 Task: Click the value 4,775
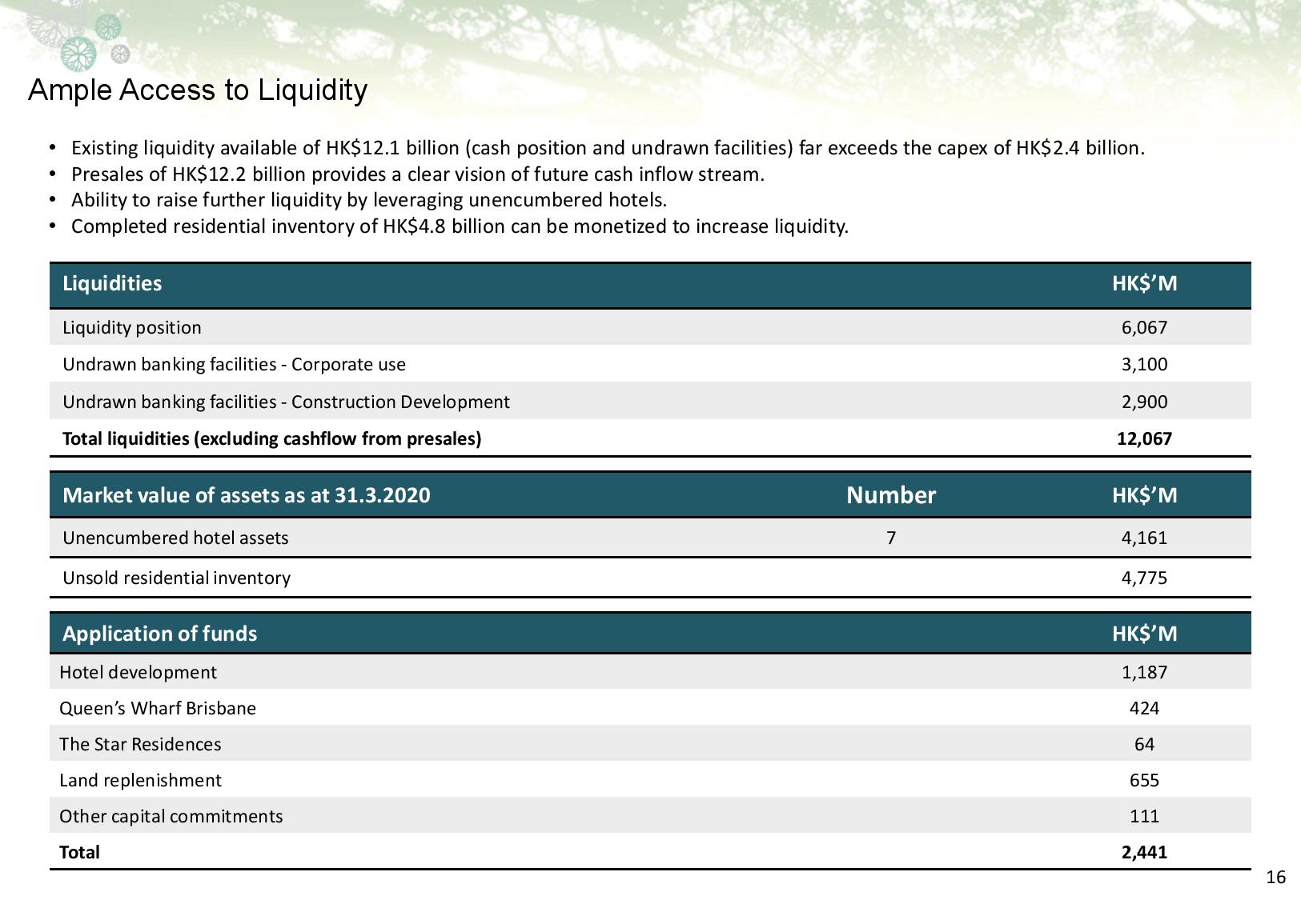1145,578
